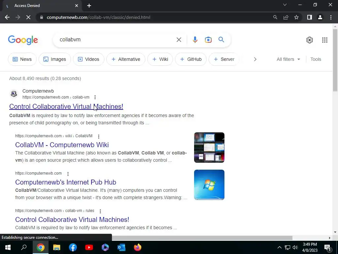Close the Access Denied tab
The height and width of the screenshot is (254, 338).
pyautogui.click(x=77, y=6)
